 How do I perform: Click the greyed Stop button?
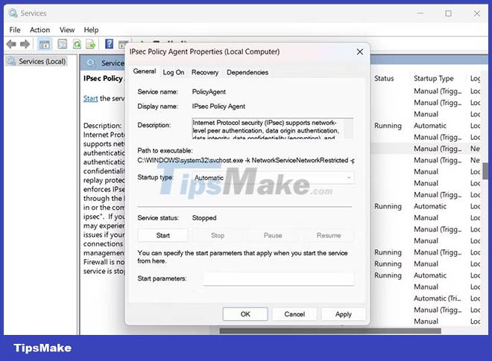coord(218,235)
